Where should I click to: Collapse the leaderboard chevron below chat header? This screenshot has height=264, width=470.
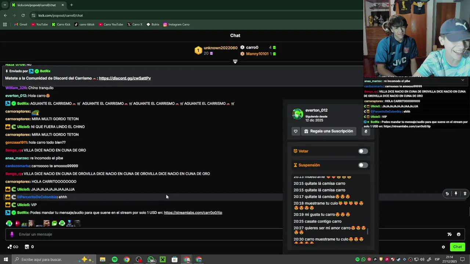[x=235, y=62]
